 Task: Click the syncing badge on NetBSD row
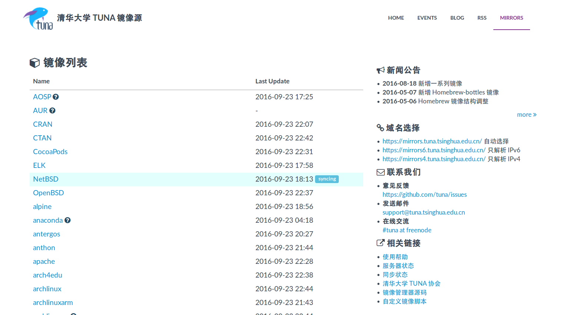[x=327, y=179]
